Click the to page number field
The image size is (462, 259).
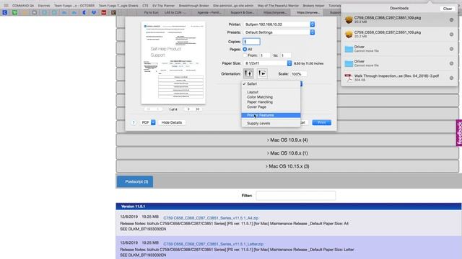click(286, 55)
